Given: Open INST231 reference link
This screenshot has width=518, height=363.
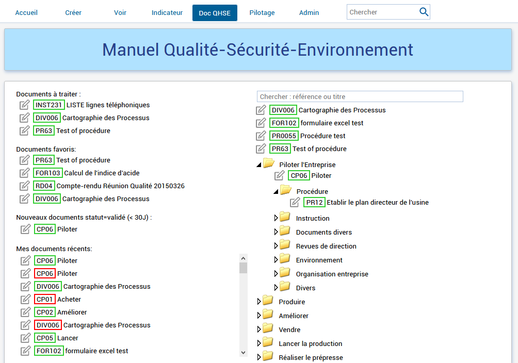Looking at the screenshot, I should (x=48, y=105).
